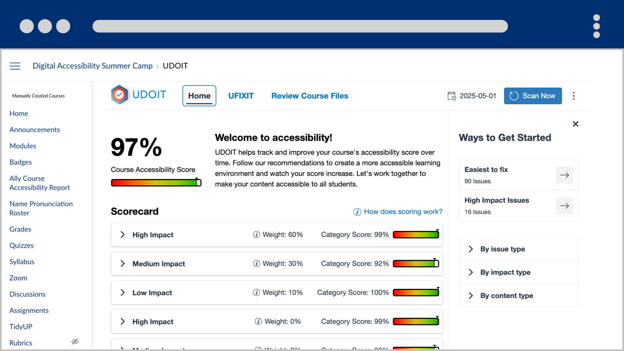Open Assignments in course sidebar
This screenshot has width=624, height=351.
tap(29, 310)
